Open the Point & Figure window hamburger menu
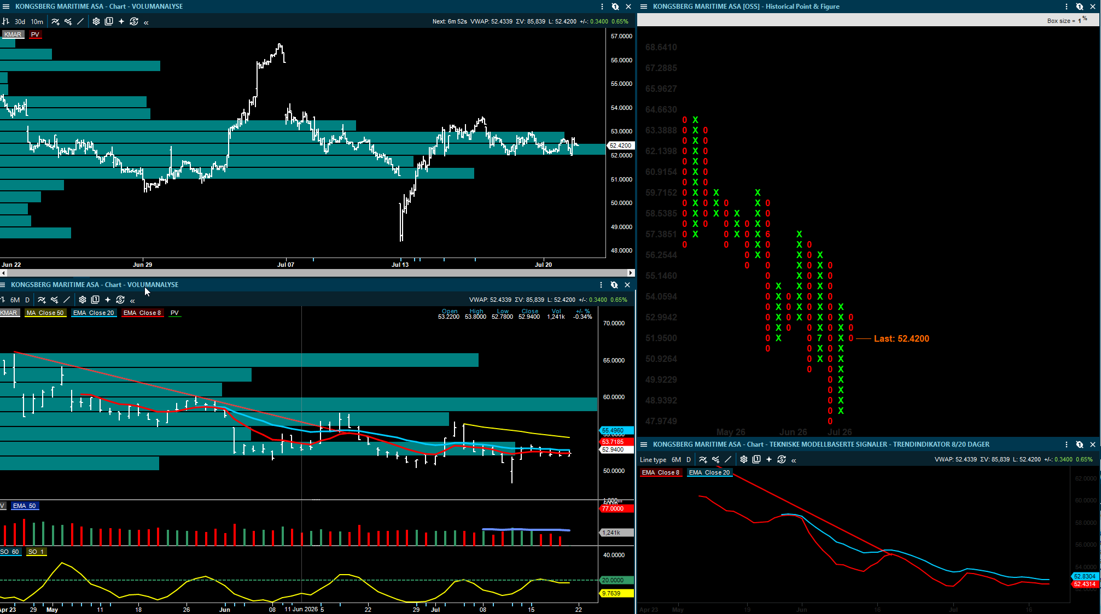This screenshot has height=614, width=1101. coord(644,7)
